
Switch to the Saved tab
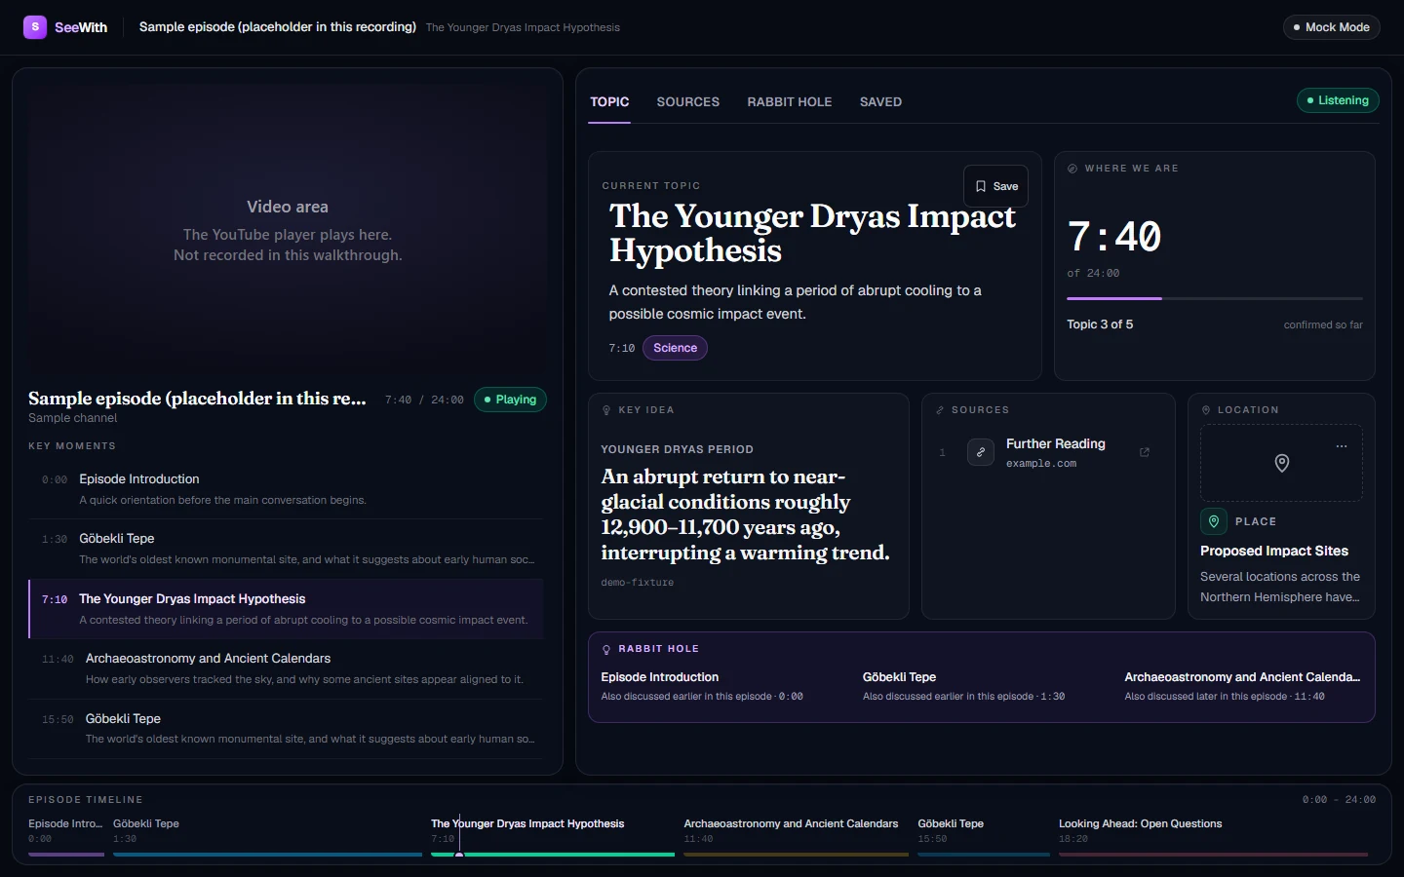point(880,101)
